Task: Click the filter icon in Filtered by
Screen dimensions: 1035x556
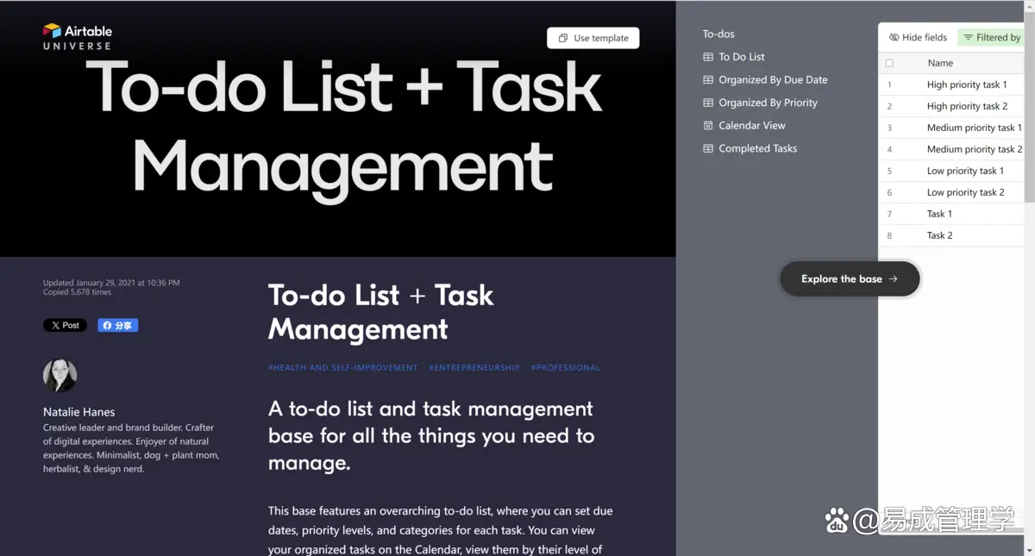Action: [968, 38]
